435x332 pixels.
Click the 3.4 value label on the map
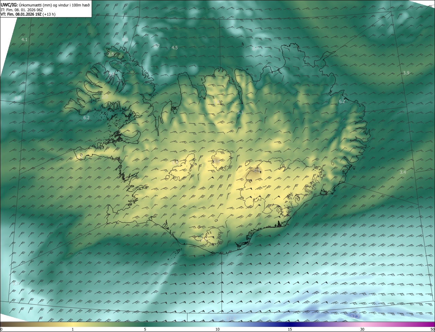coord(403,172)
